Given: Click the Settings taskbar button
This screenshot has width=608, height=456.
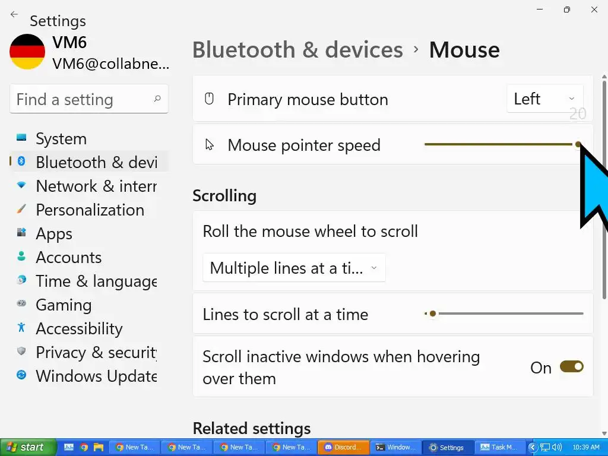Looking at the screenshot, I should click(447, 447).
